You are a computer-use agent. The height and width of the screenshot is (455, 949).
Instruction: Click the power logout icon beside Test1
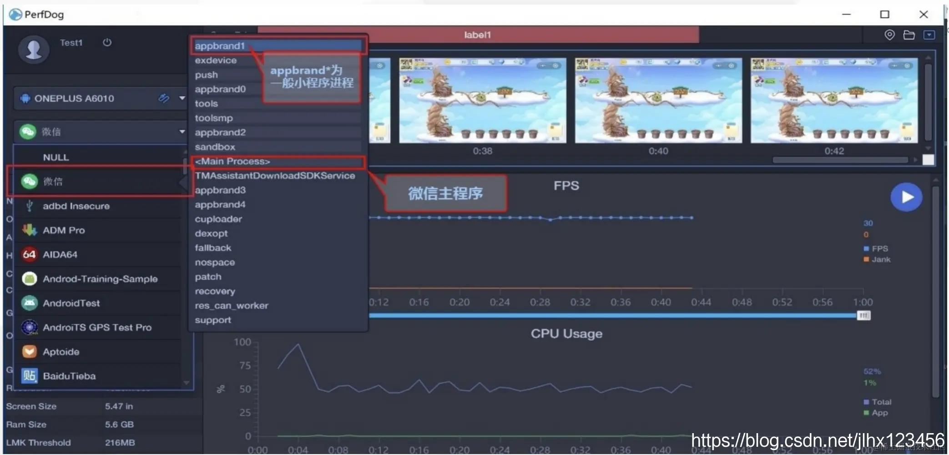click(107, 42)
